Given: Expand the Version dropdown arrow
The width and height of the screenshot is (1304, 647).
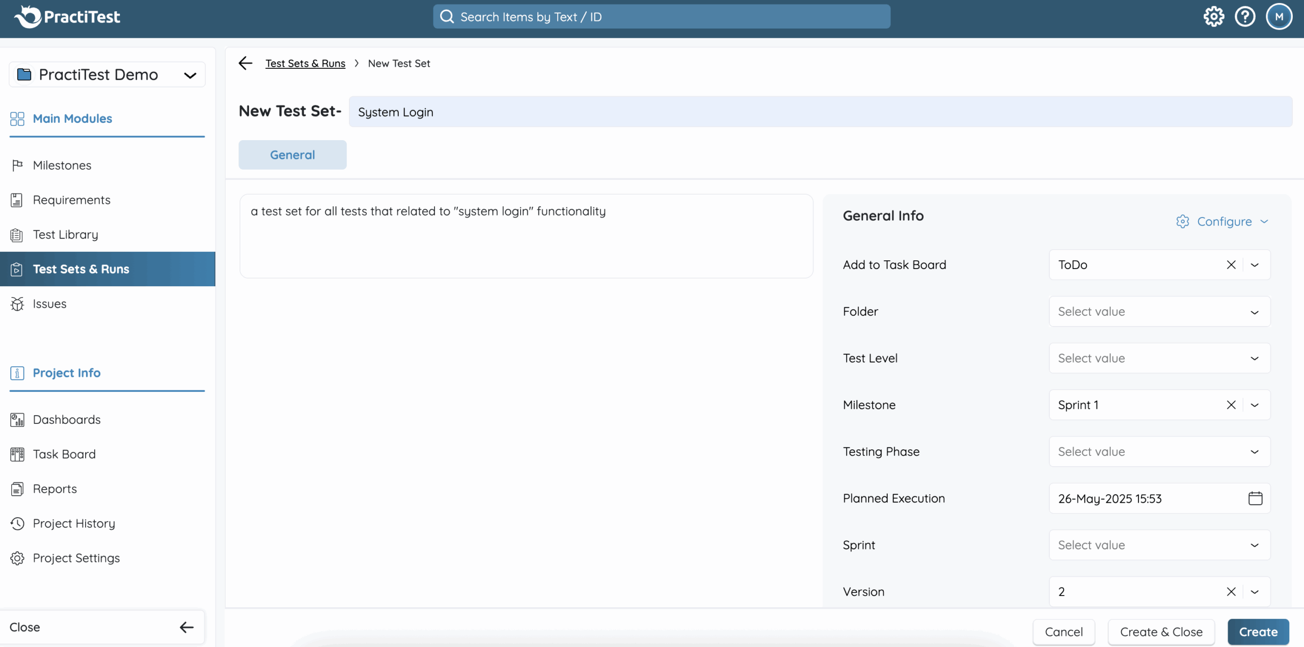Looking at the screenshot, I should coord(1255,592).
